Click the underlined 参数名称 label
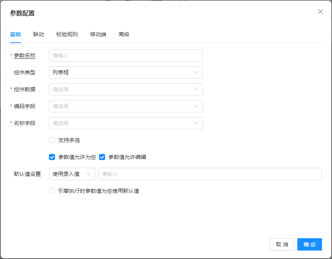Image resolution: width=332 pixels, height=259 pixels. [25, 55]
